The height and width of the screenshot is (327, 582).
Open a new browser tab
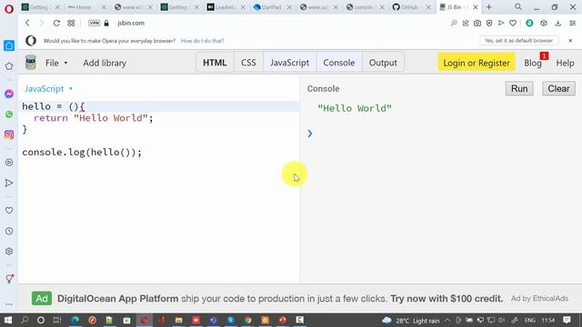[x=489, y=7]
